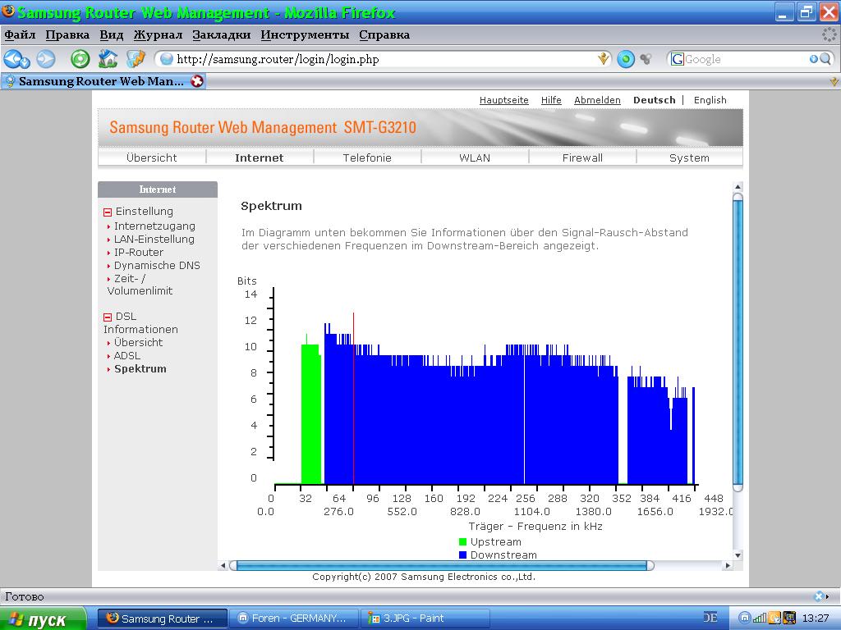Image resolution: width=841 pixels, height=630 pixels.
Task: Click the Abmelden link
Action: (x=597, y=100)
